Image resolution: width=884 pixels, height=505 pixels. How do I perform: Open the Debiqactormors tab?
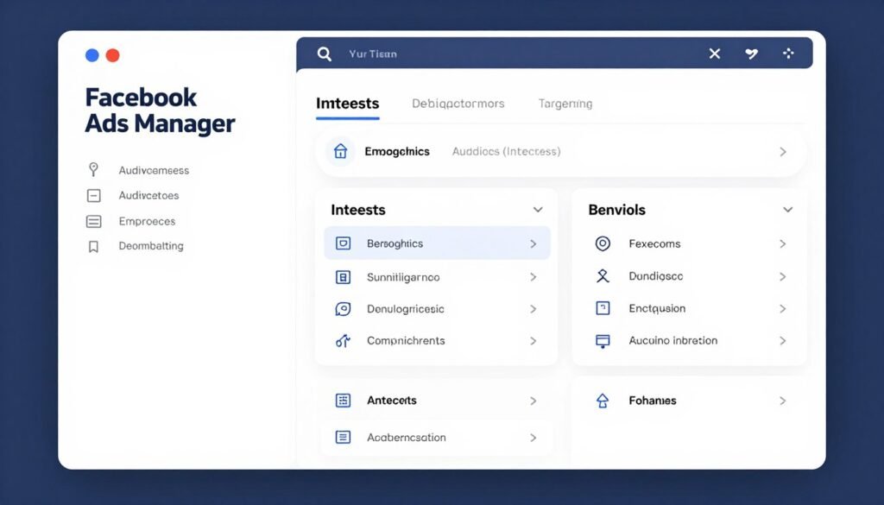pyautogui.click(x=458, y=103)
